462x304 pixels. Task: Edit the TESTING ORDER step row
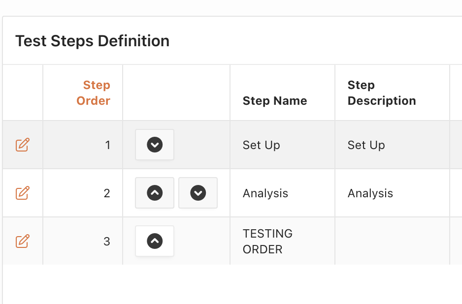pos(22,241)
